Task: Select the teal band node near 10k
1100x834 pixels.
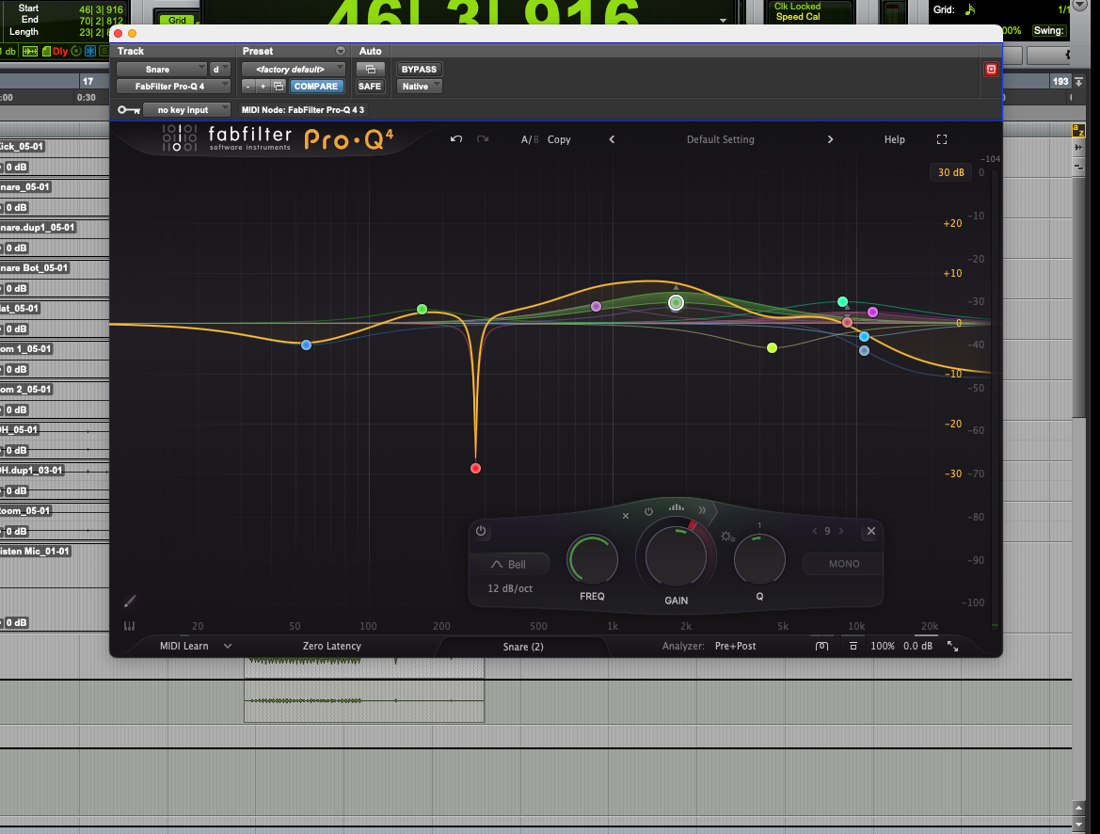Action: [842, 302]
